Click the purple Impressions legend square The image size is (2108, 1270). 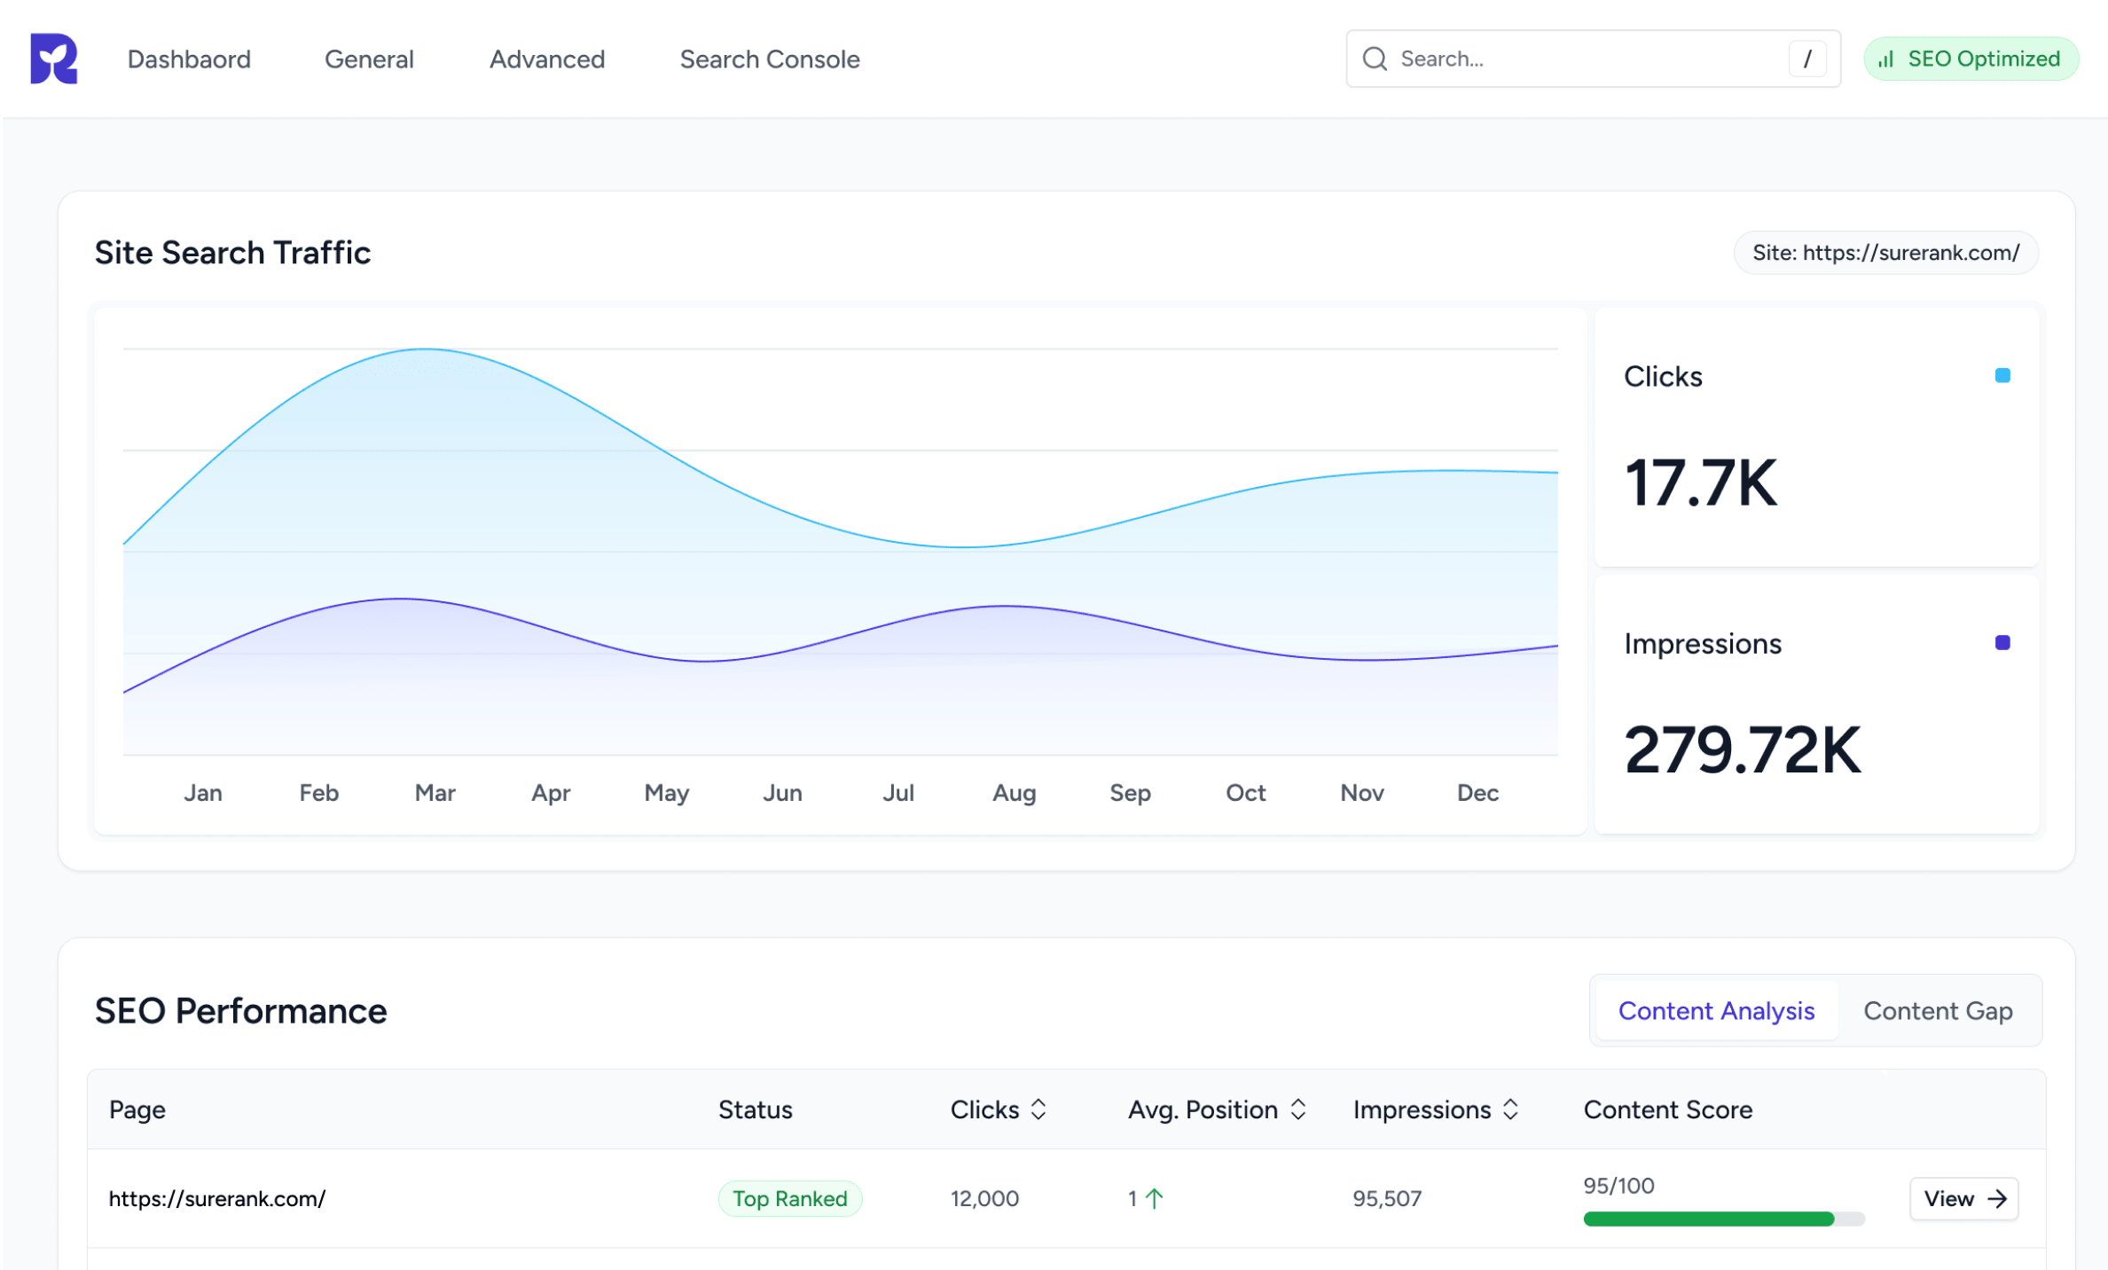pyautogui.click(x=2002, y=643)
